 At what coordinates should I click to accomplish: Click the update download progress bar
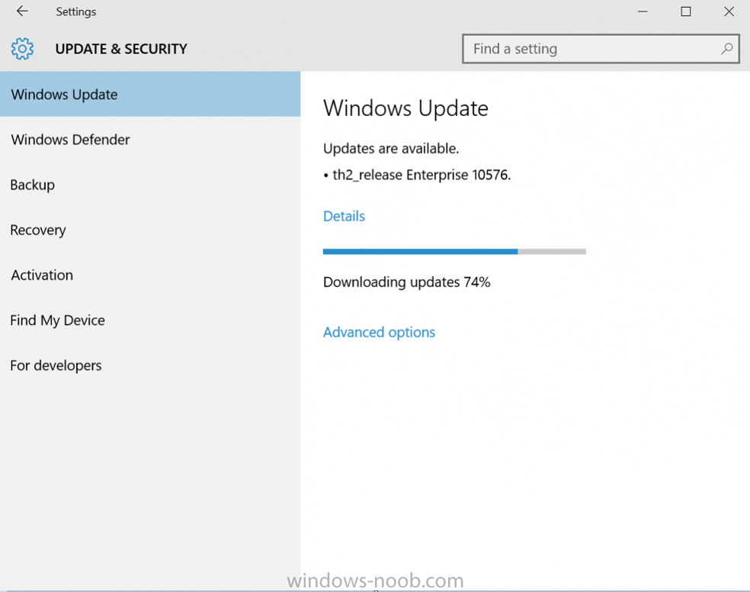(454, 251)
